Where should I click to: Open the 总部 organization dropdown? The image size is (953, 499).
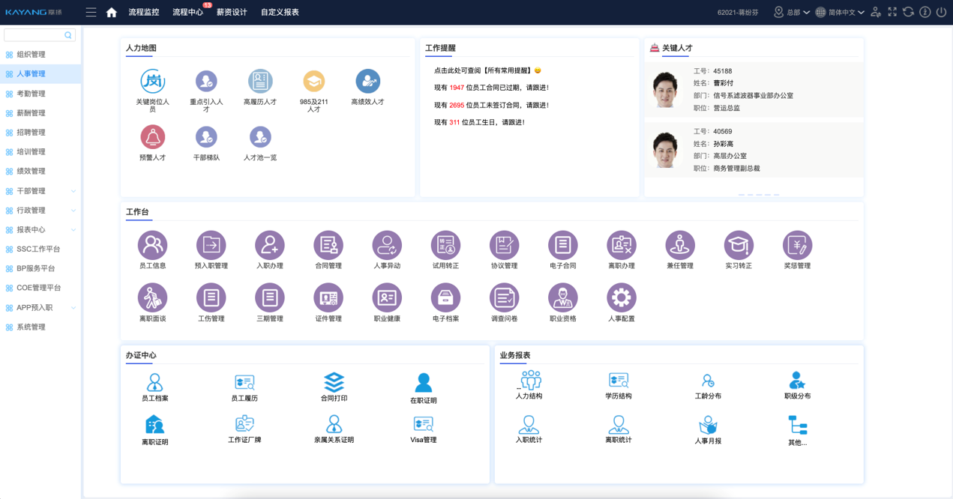tap(792, 12)
